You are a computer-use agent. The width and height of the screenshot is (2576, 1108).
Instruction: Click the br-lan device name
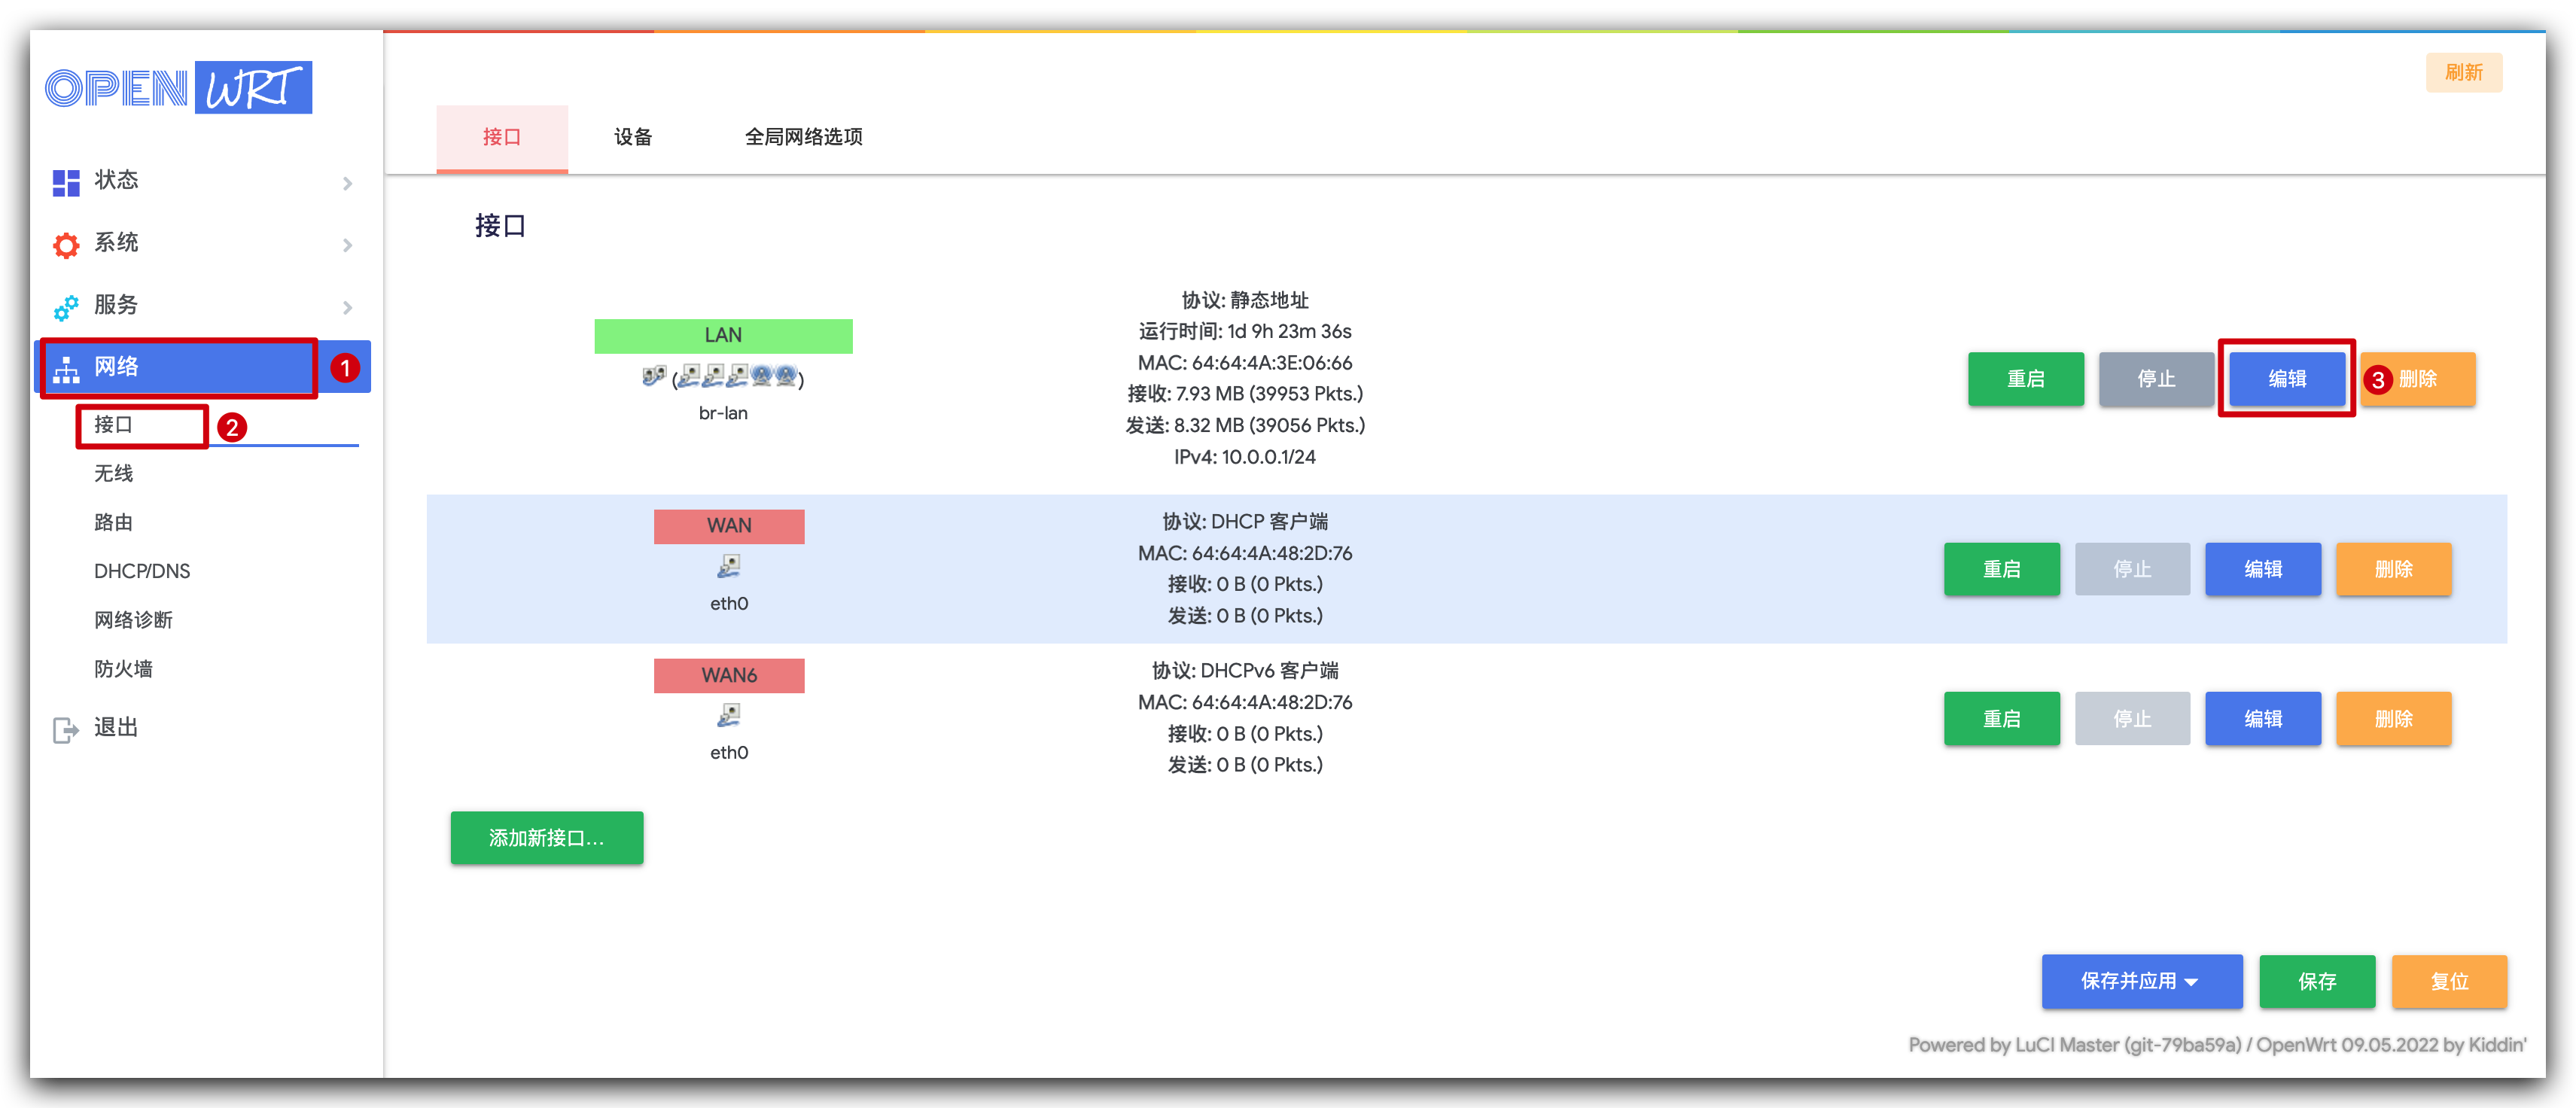click(723, 413)
